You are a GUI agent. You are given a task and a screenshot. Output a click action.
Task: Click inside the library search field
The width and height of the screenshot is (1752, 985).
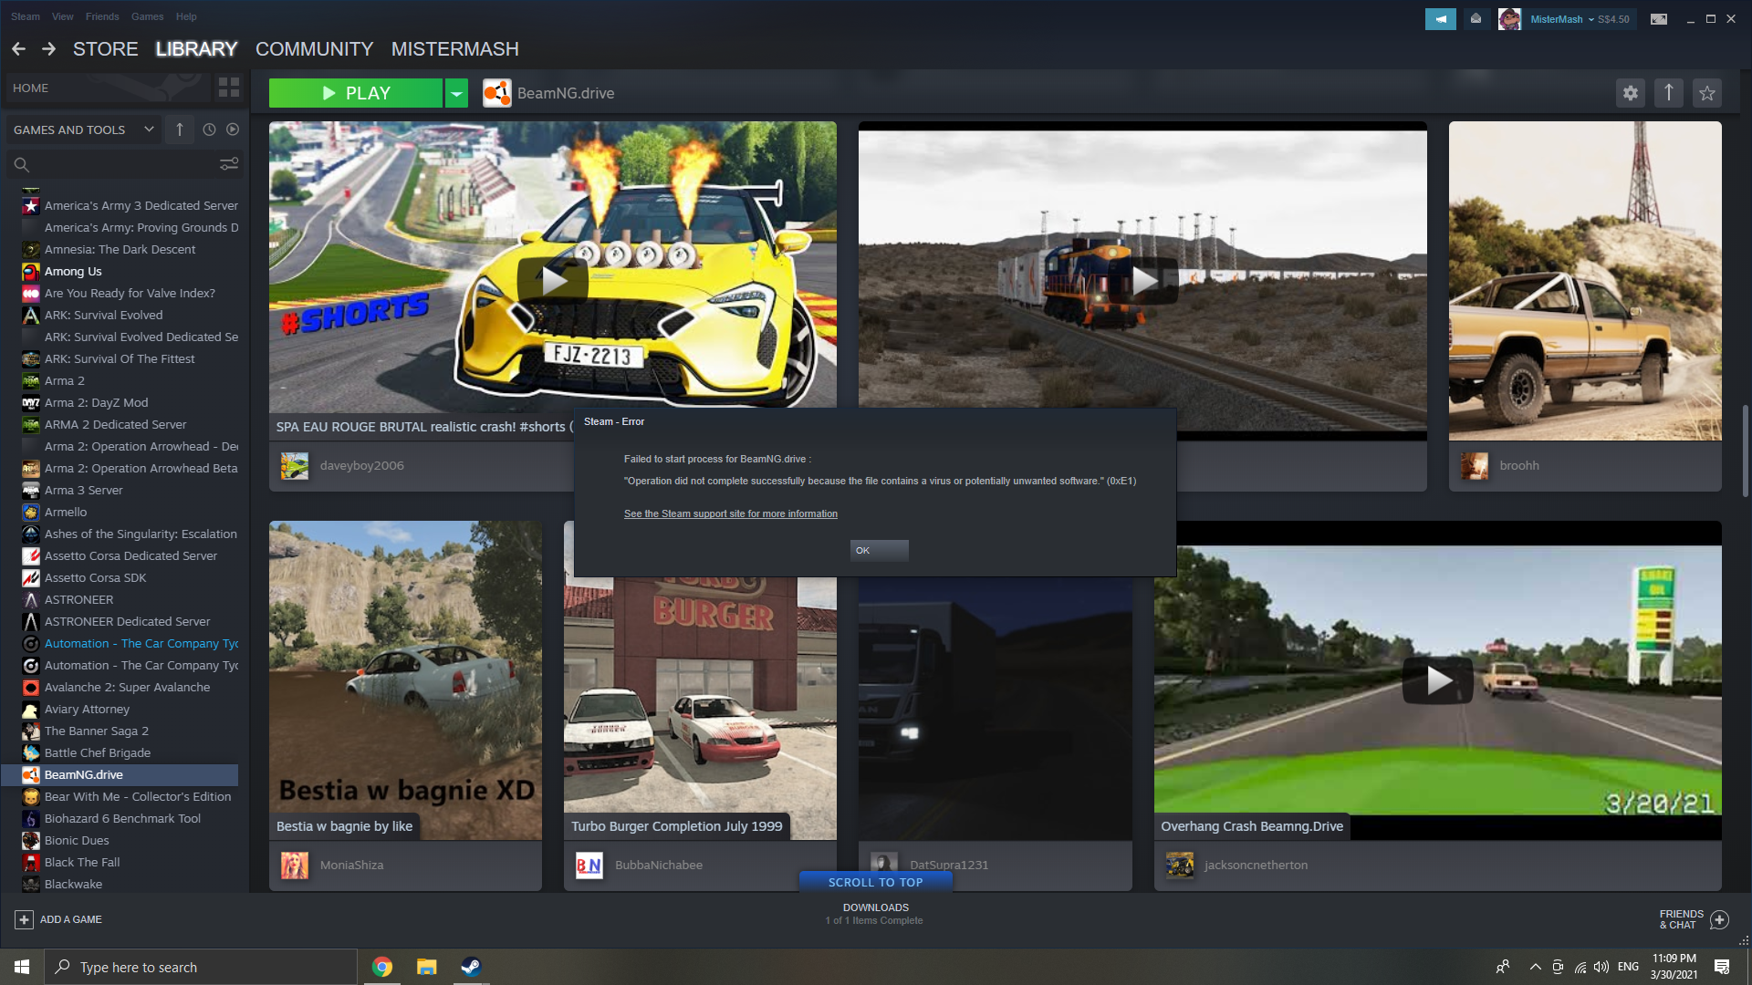123,164
